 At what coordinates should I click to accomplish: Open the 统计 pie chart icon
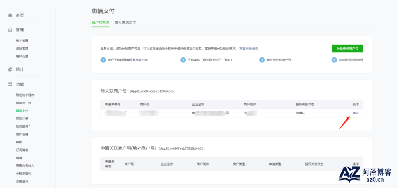coord(10,69)
